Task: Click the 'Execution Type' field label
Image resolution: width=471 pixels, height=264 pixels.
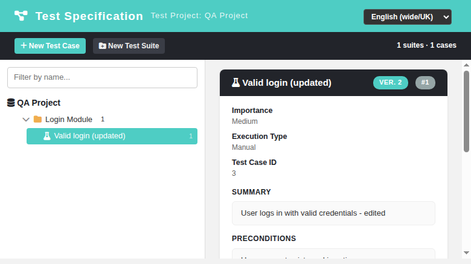Action: [259, 137]
